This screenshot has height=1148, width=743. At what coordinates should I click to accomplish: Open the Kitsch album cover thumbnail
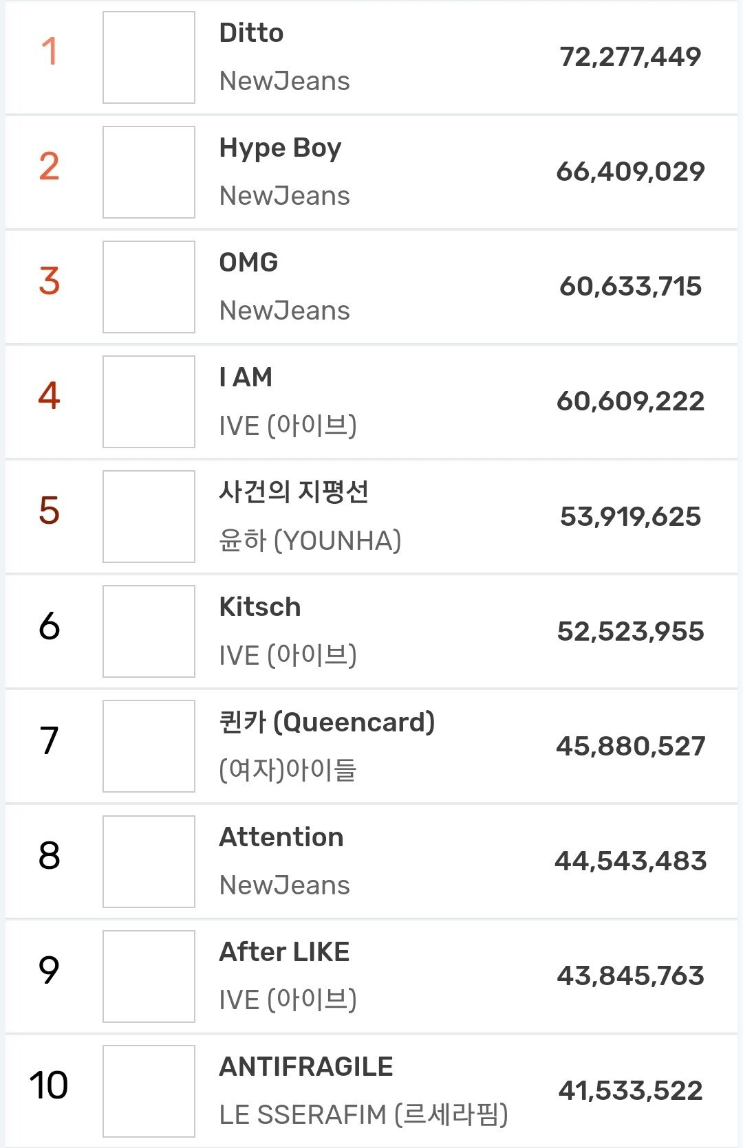pos(149,631)
